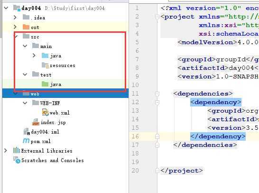Click the xml version declaration
The image size is (259, 193).
tap(210, 8)
